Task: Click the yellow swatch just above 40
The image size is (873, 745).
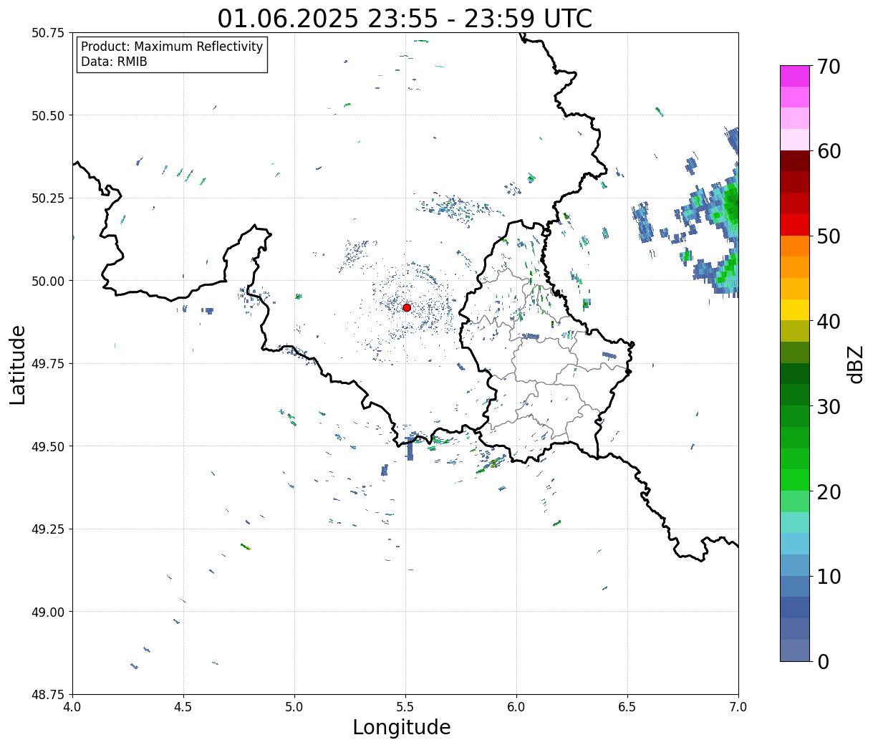Action: tap(795, 310)
